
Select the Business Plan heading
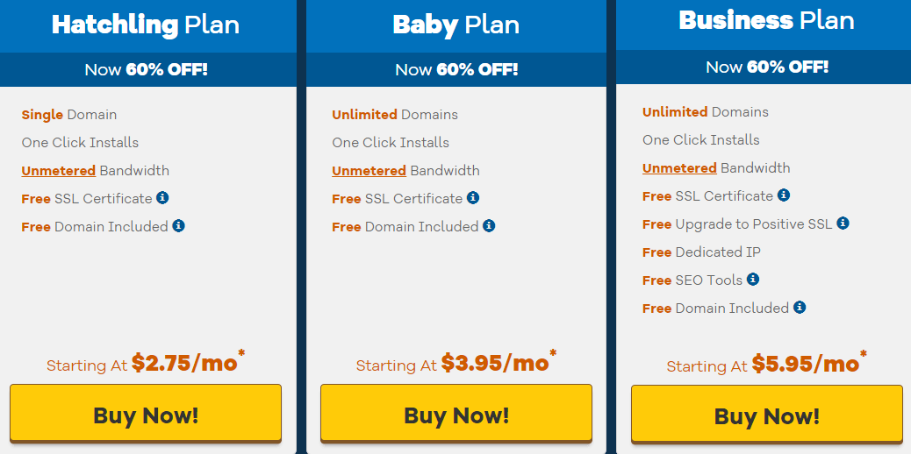click(766, 21)
